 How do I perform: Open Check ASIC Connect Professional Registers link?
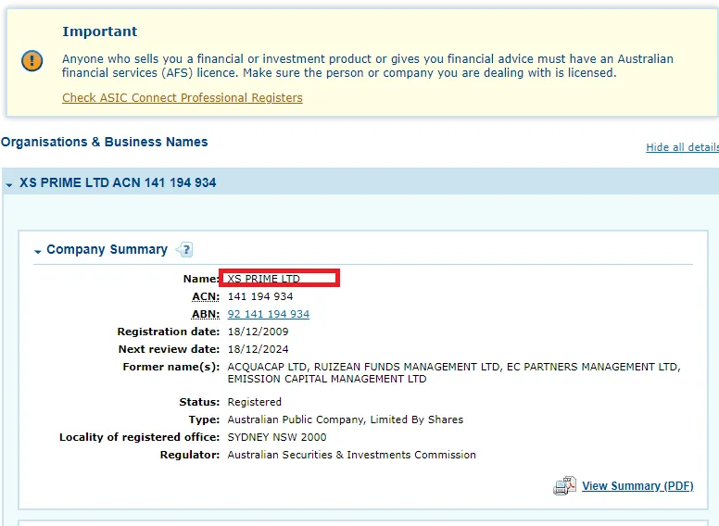[182, 98]
